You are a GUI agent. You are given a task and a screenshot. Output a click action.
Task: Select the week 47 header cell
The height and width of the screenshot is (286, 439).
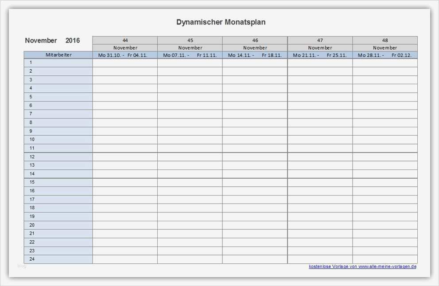[x=320, y=40]
